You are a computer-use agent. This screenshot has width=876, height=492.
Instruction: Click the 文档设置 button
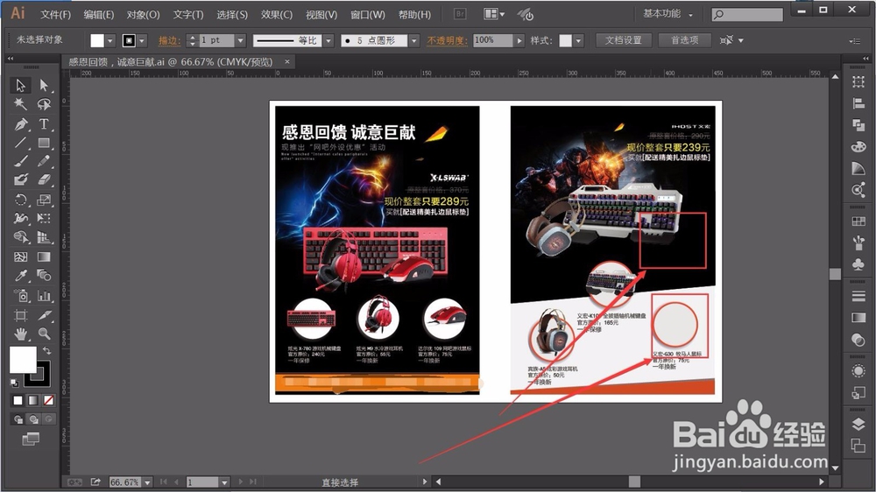[624, 40]
